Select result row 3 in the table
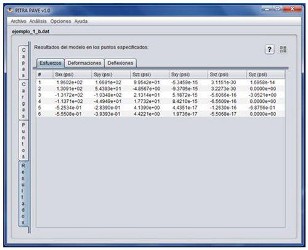 click(x=161, y=95)
